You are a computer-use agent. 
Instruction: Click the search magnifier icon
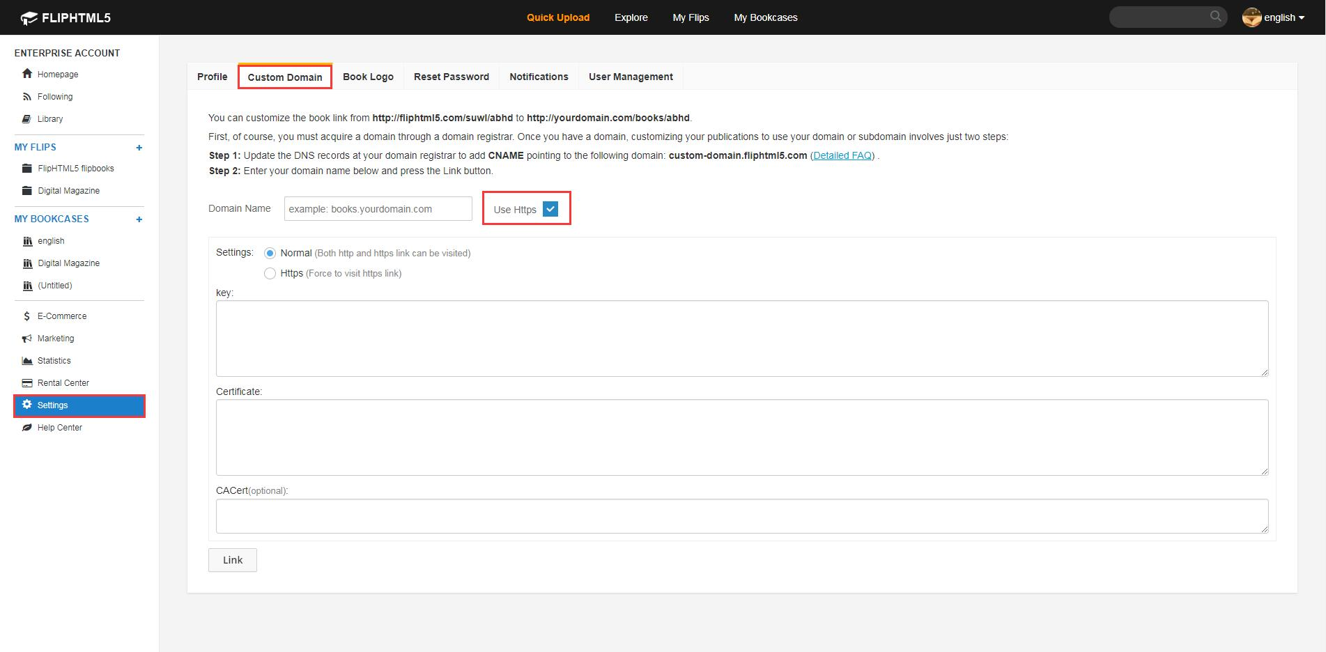[x=1216, y=17]
